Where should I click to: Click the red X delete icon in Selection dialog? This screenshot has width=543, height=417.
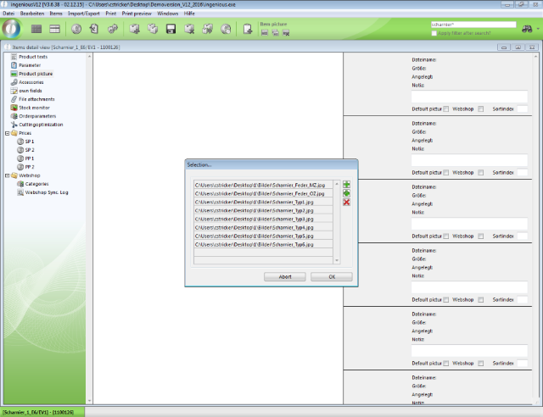(x=346, y=203)
